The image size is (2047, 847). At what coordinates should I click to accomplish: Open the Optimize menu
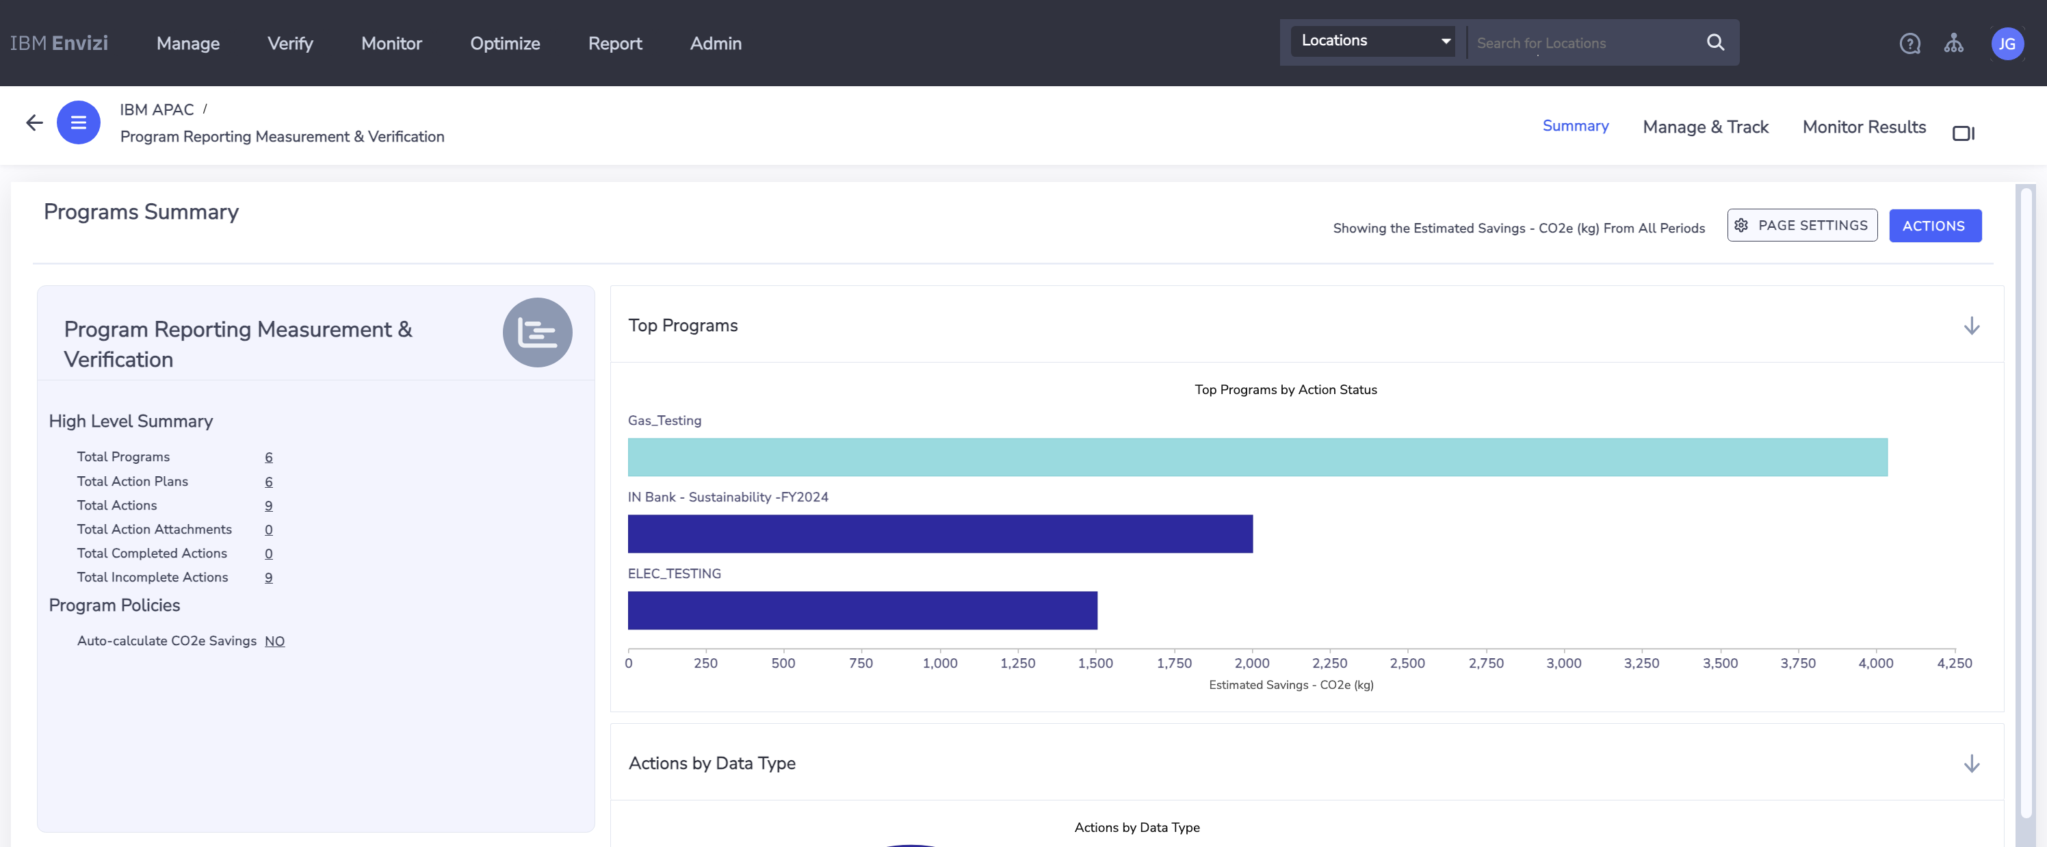(505, 44)
